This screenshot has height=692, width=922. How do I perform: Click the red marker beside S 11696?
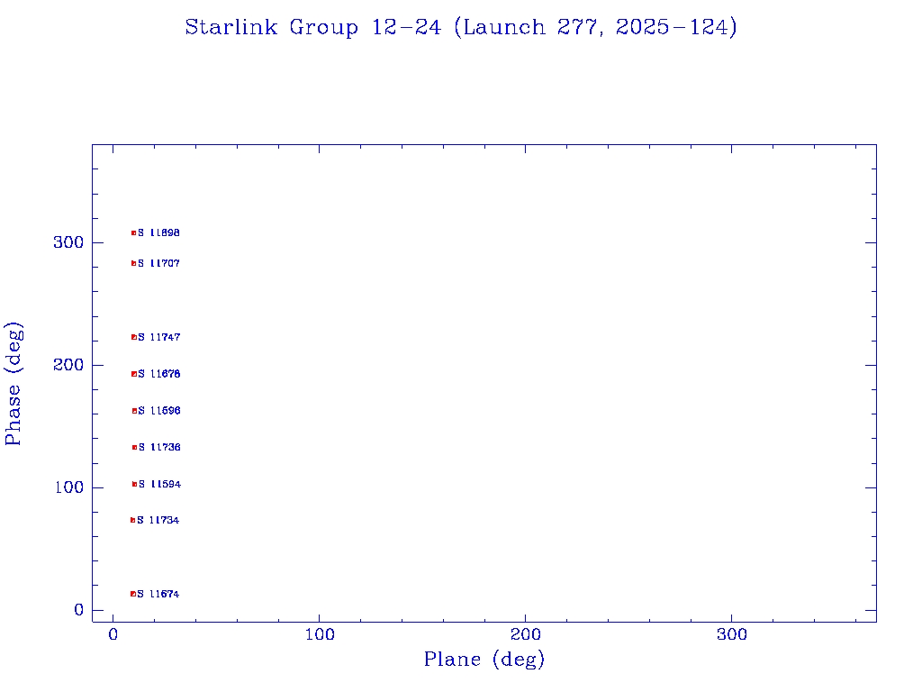click(x=135, y=411)
